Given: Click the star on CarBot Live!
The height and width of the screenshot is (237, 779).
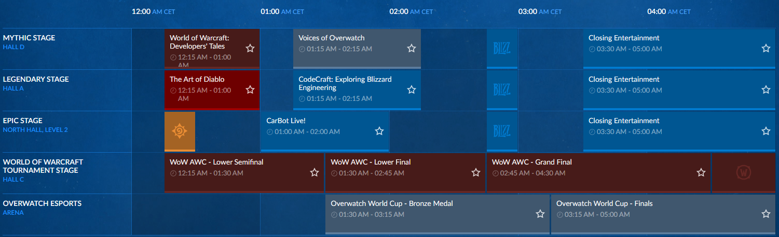Looking at the screenshot, I should click(x=379, y=131).
